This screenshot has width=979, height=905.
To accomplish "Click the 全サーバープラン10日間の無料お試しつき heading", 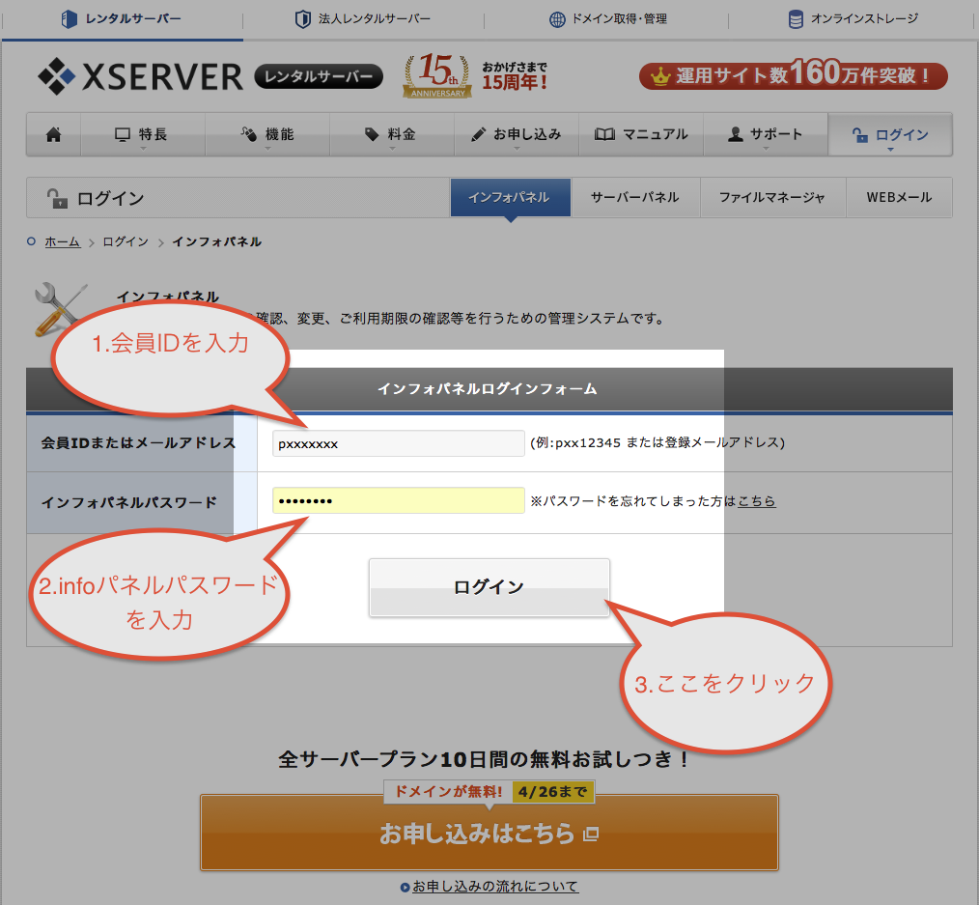I will [484, 759].
